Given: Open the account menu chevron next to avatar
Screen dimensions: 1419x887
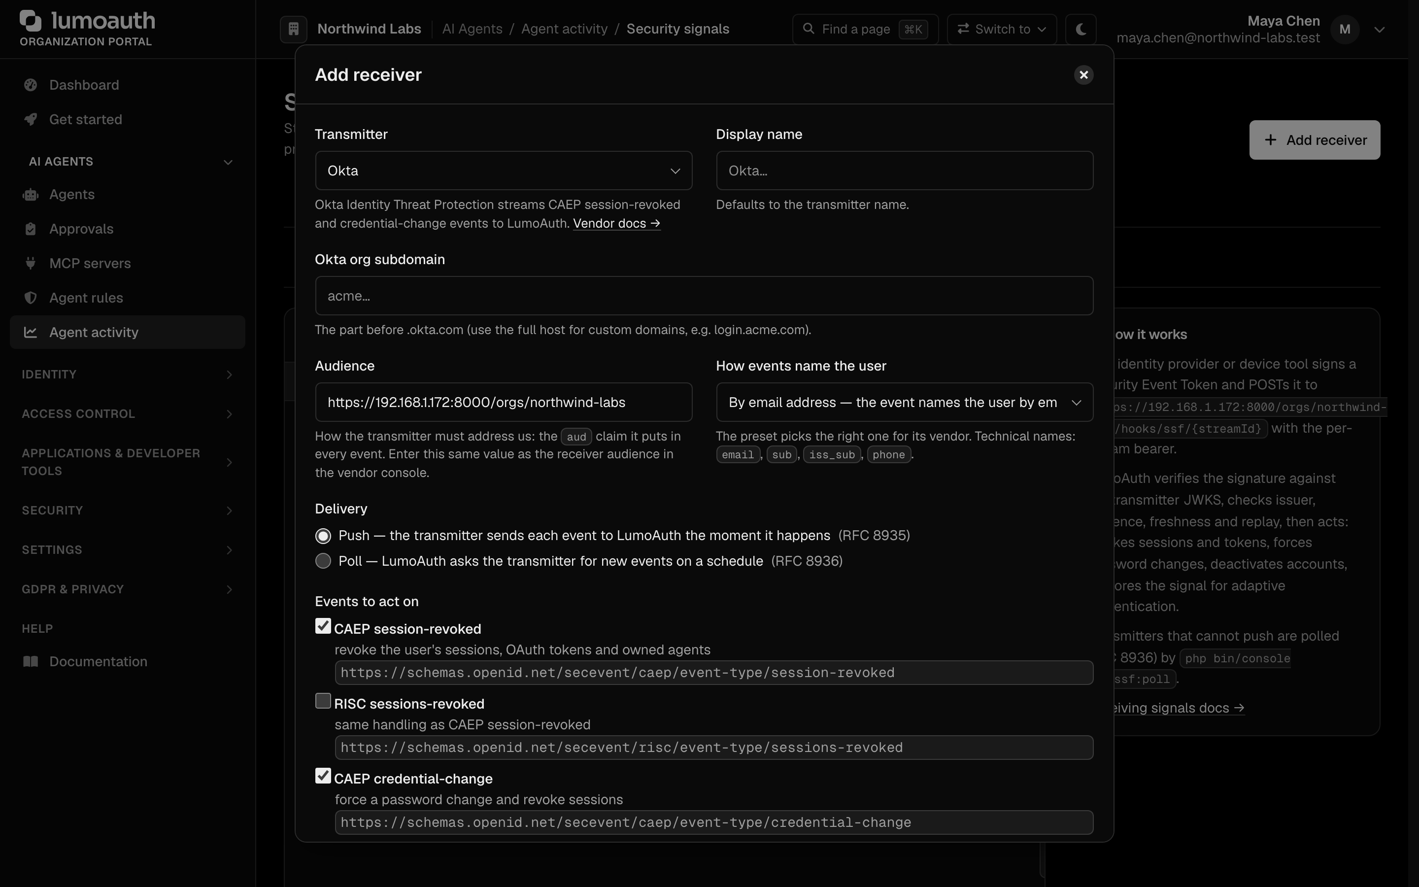Looking at the screenshot, I should [1380, 30].
